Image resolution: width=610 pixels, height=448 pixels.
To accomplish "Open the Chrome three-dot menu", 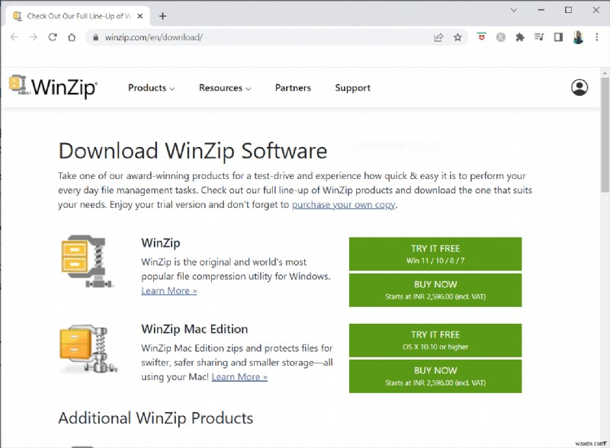I will pos(598,36).
